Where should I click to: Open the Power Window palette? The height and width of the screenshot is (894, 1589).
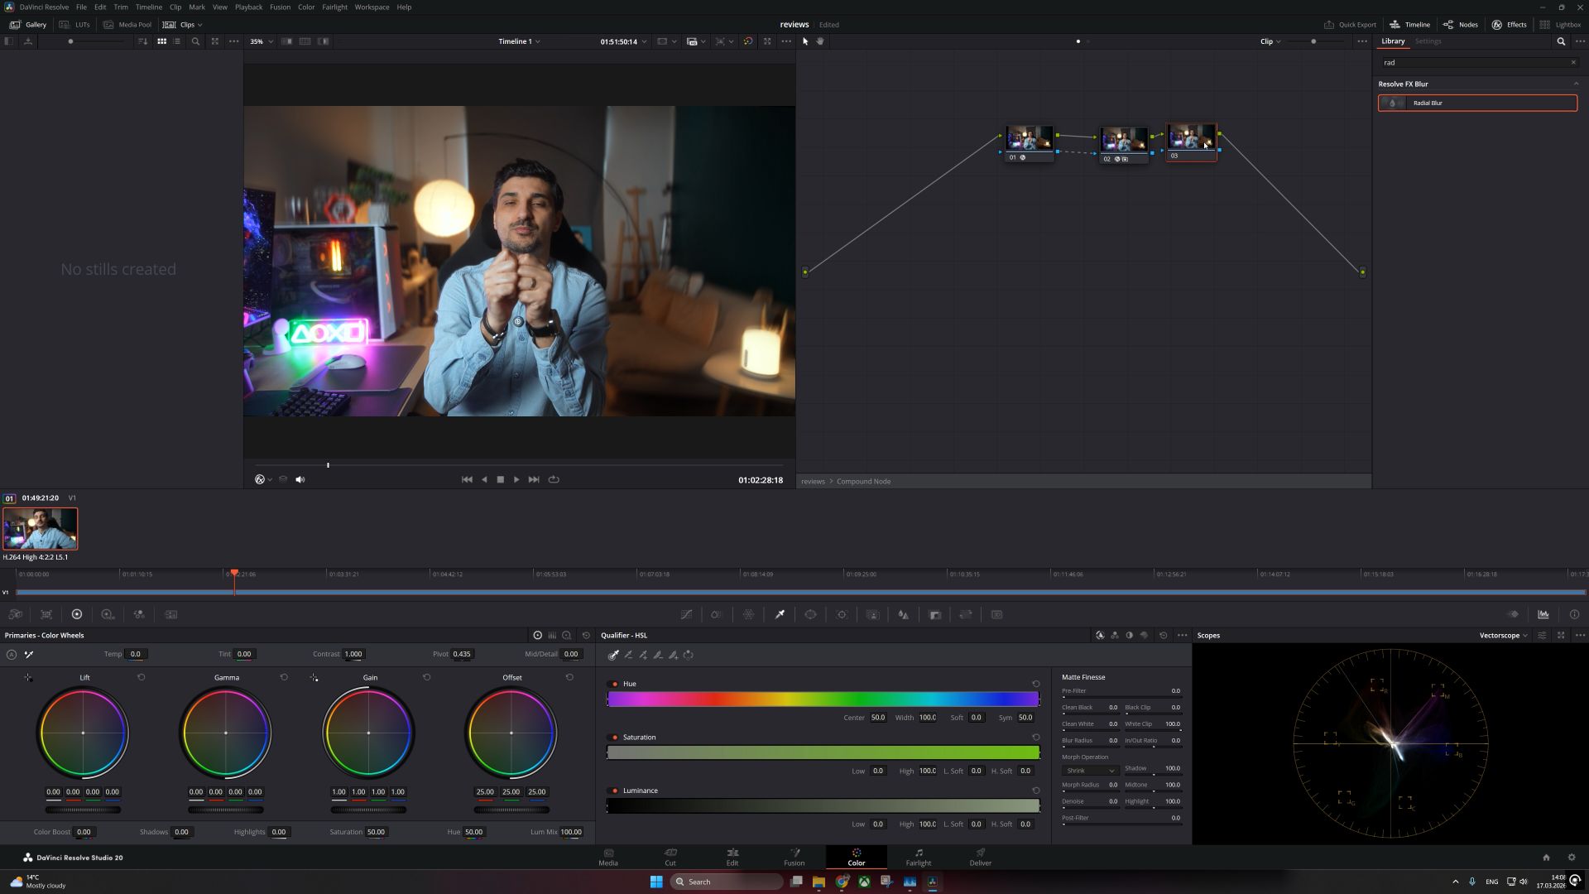[x=810, y=614]
